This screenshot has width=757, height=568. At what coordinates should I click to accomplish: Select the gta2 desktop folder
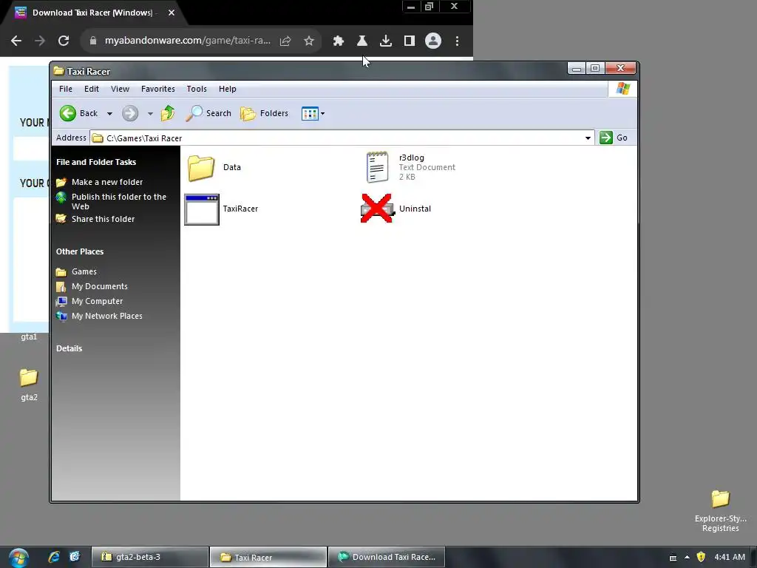pos(29,385)
